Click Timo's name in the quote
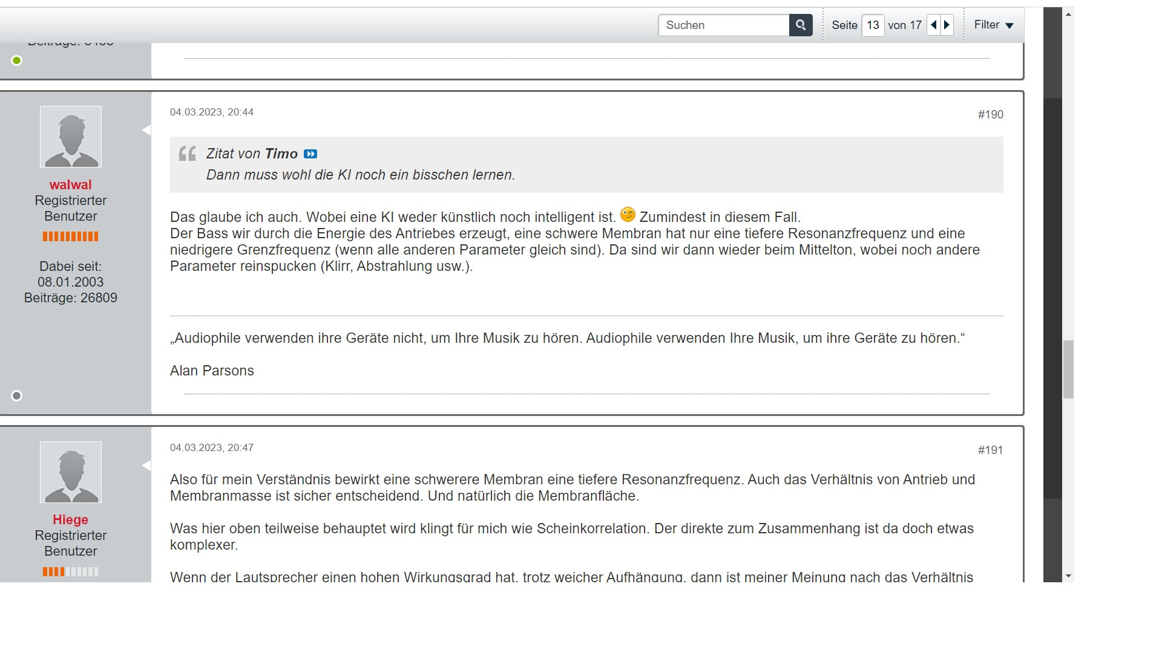 281,154
